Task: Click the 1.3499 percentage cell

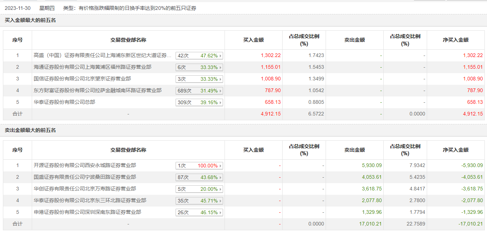Action: click(x=317, y=79)
